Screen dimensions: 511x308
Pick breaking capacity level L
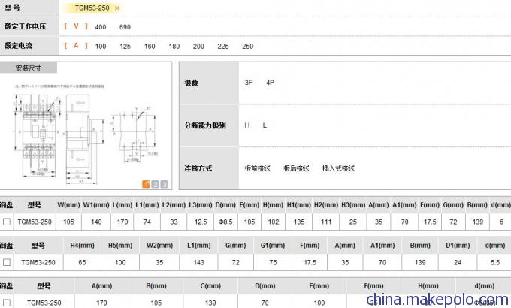(x=265, y=125)
